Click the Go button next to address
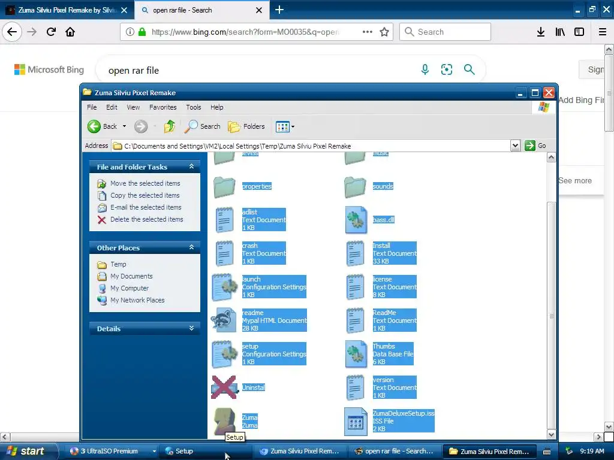This screenshot has height=460, width=614. pos(535,146)
